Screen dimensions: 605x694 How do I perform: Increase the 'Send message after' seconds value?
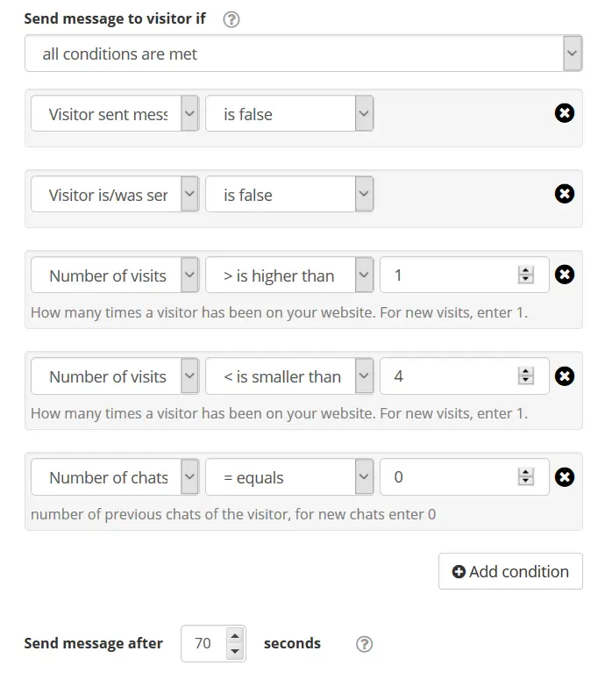click(235, 636)
